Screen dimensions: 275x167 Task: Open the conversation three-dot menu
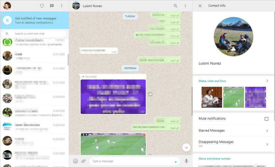point(185,6)
